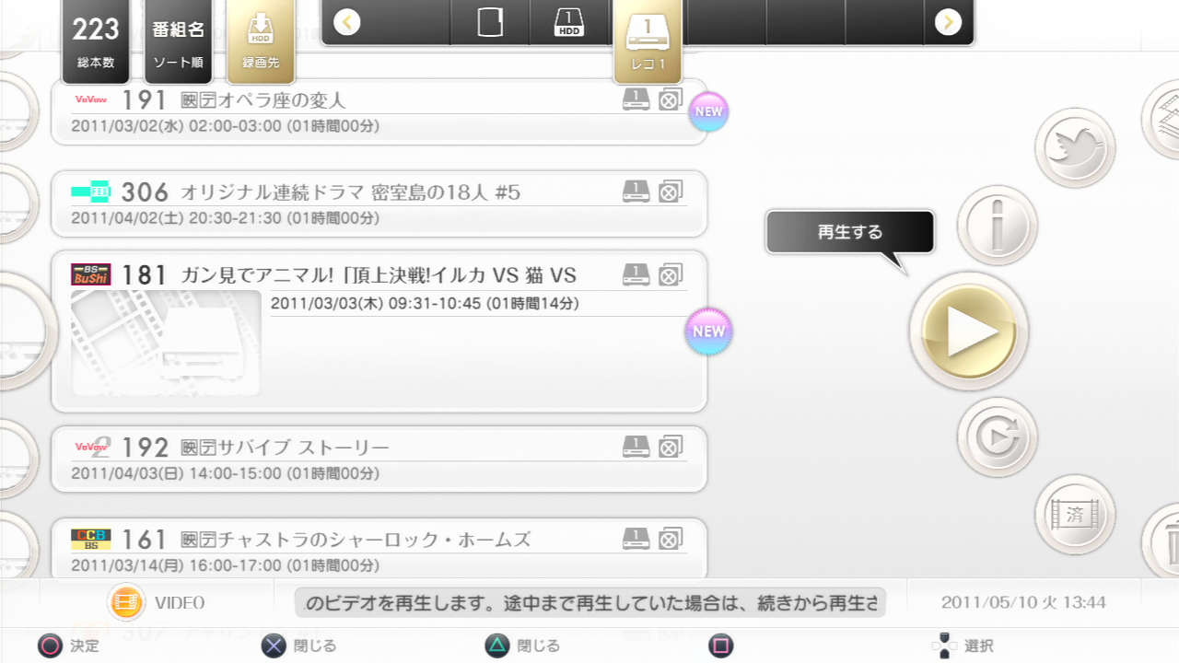This screenshot has width=1179, height=663.
Task: Select the レコ 1 device tab
Action: (648, 41)
